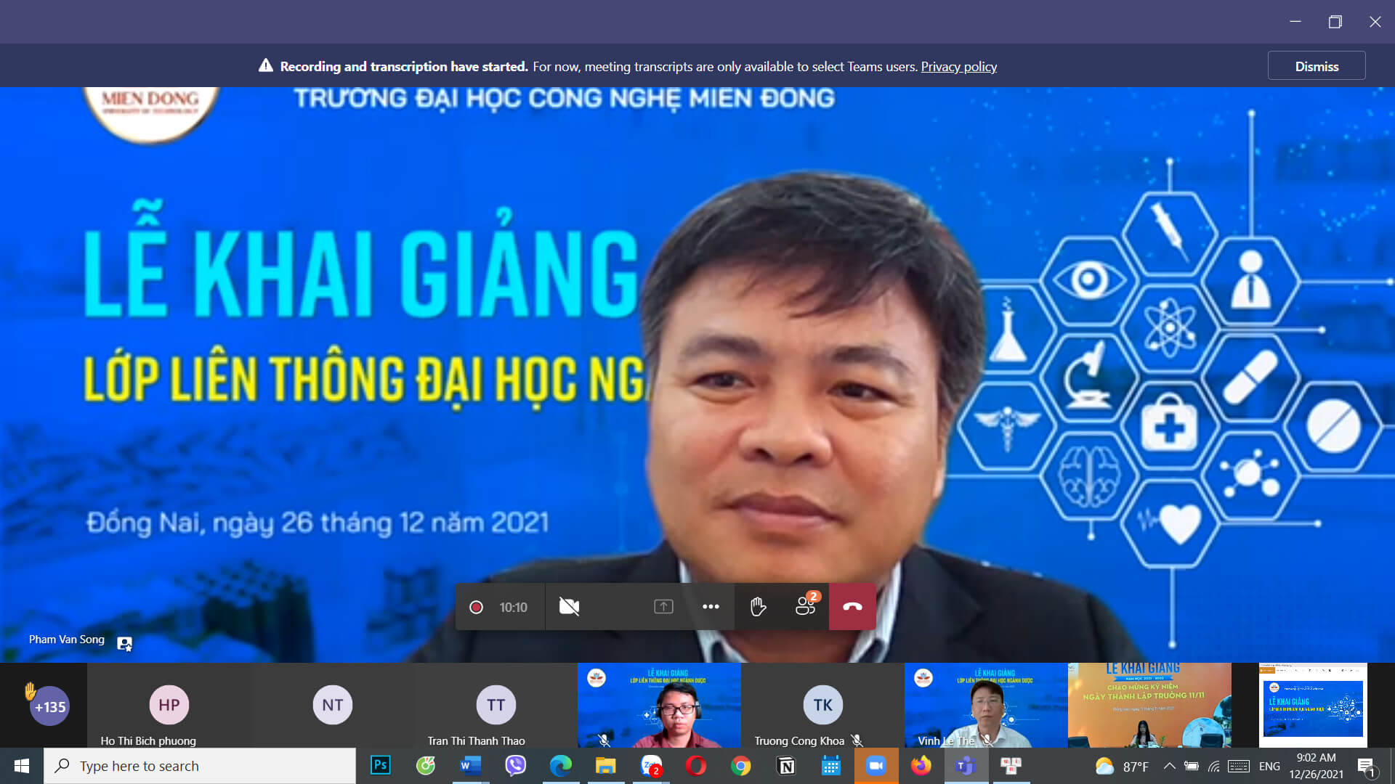Open the more actions ellipsis in call controls
This screenshot has width=1395, height=784.
710,607
